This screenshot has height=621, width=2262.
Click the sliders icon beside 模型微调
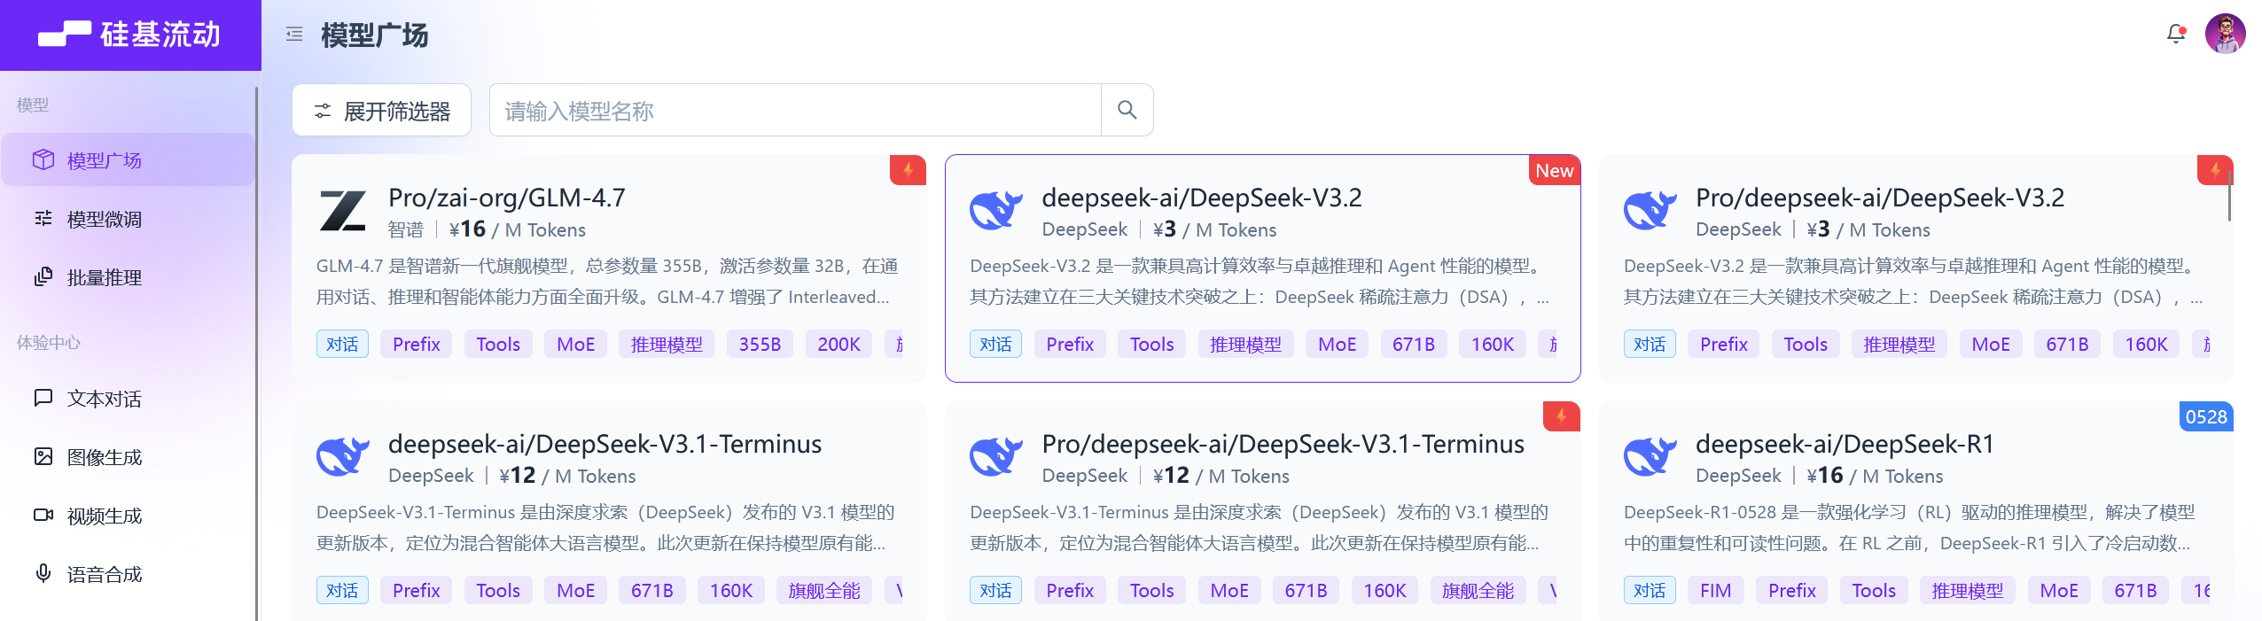pos(43,218)
